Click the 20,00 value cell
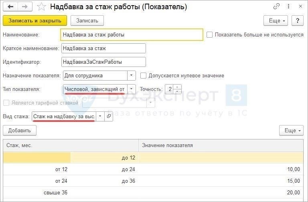This screenshot has height=202, width=308. [x=221, y=192]
